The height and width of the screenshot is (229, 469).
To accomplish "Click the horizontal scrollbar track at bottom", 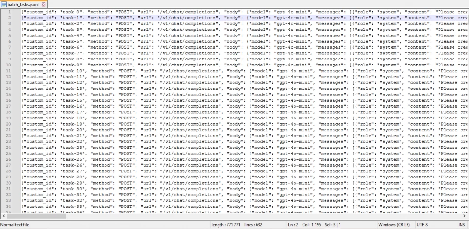I will pyautogui.click(x=234, y=216).
